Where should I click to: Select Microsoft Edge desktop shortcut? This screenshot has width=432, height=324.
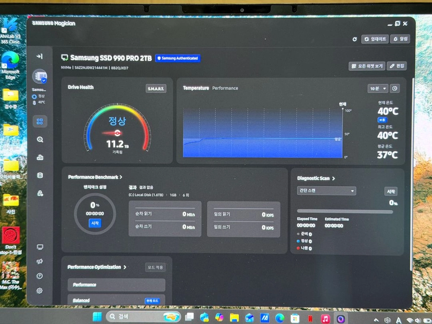point(10,65)
